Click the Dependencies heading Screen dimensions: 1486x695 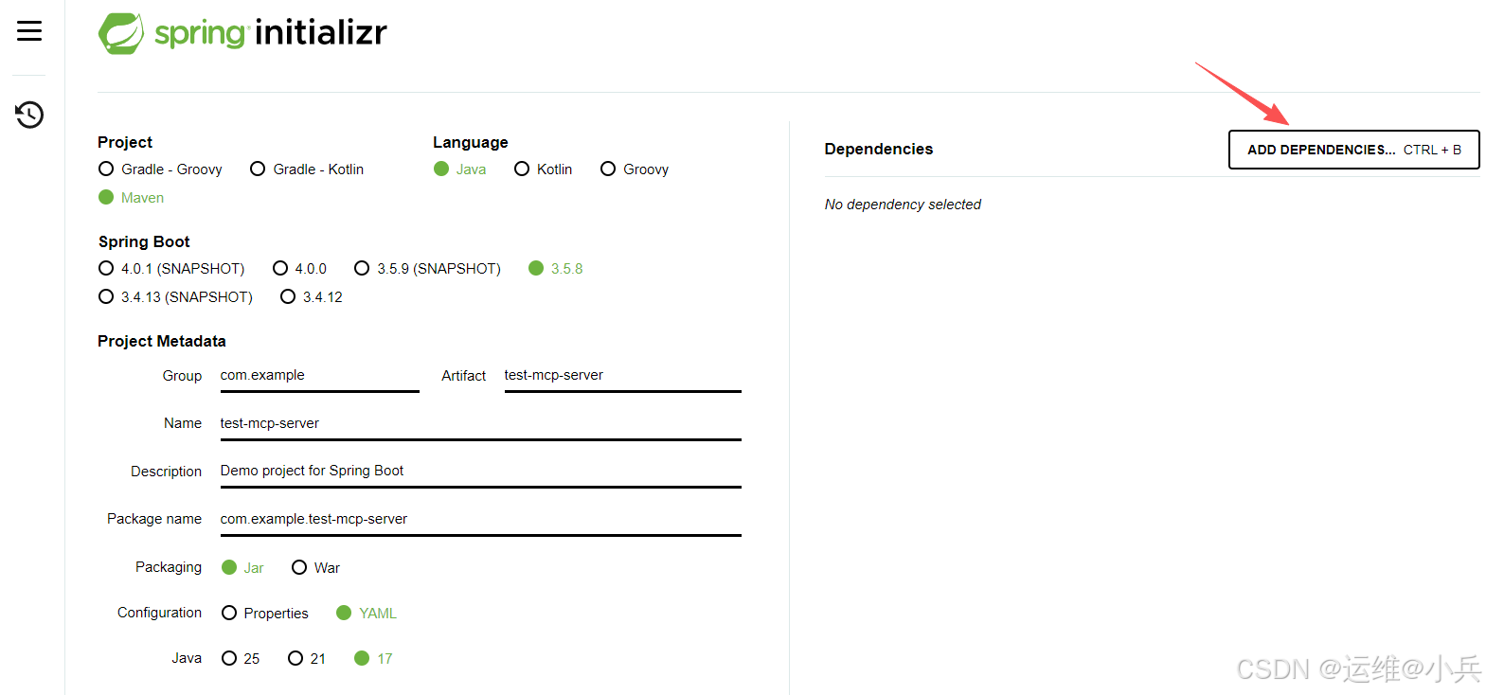[x=878, y=149]
